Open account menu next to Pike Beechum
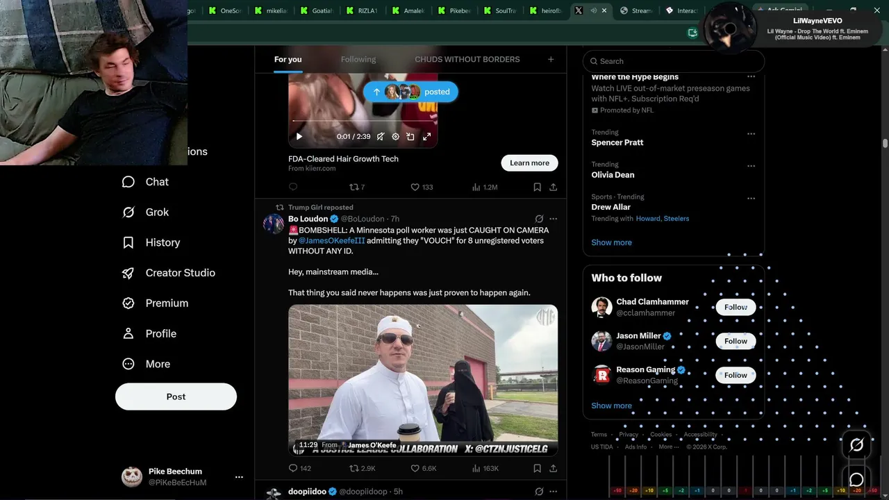 [239, 477]
